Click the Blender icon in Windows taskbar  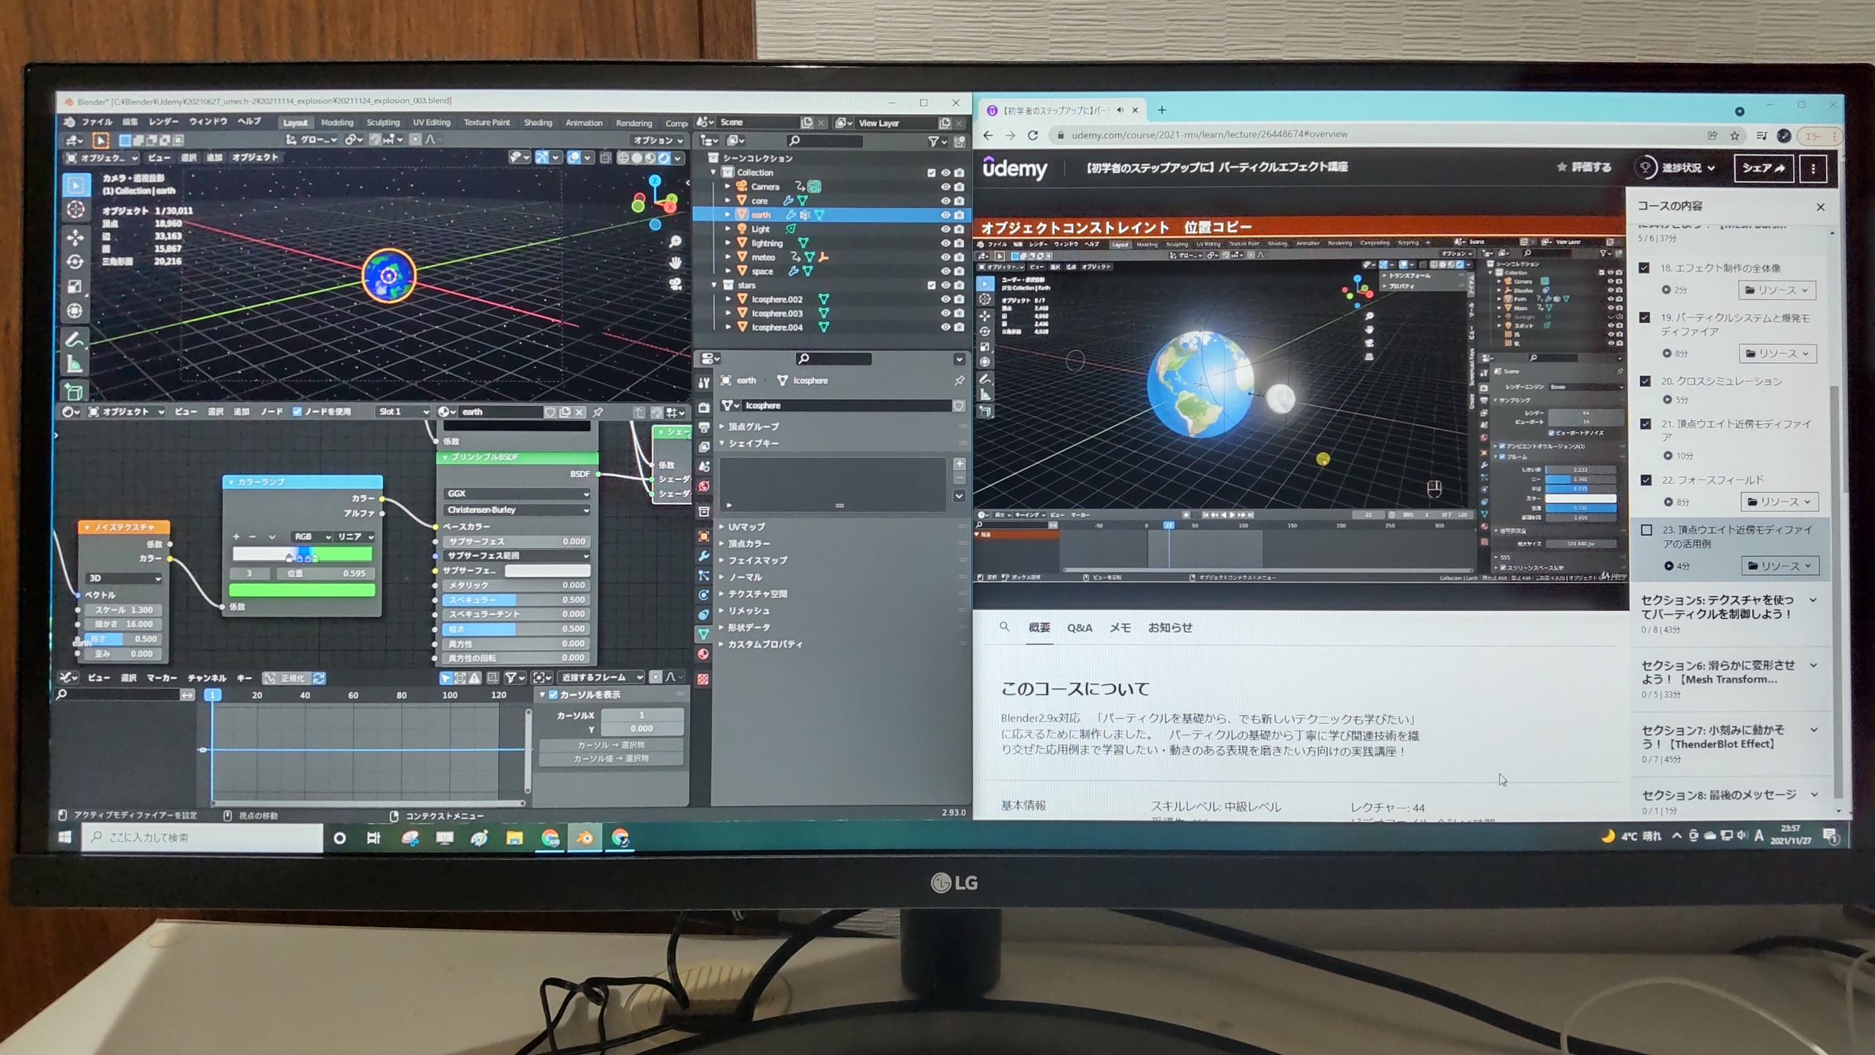pyautogui.click(x=585, y=837)
